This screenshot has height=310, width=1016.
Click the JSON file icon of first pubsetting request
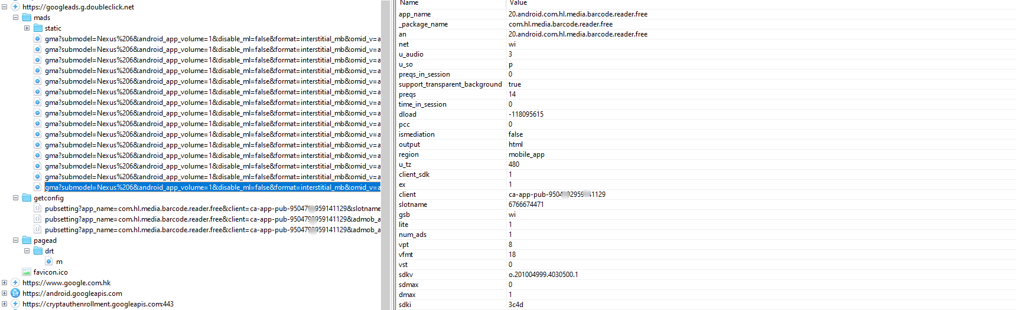(x=38, y=209)
